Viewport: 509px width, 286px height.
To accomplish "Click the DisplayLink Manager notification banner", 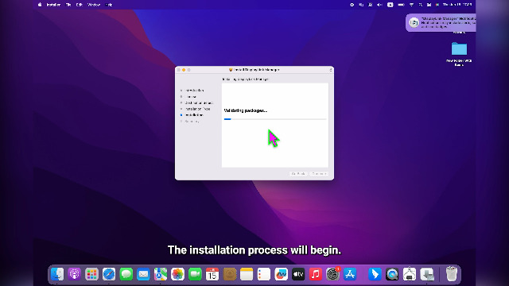I will 441,23.
